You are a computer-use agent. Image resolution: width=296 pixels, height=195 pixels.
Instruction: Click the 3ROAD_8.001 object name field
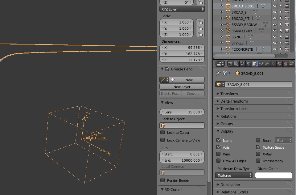(258, 84)
